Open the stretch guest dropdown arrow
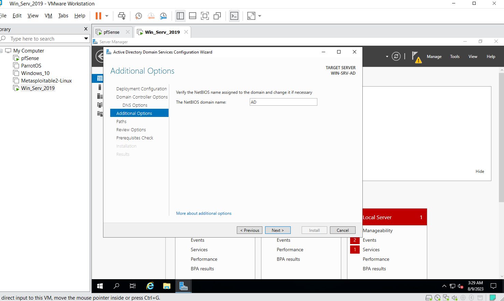This screenshot has width=504, height=301. [x=260, y=16]
